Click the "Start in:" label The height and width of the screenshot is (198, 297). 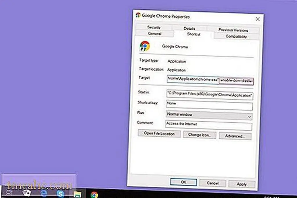click(144, 92)
